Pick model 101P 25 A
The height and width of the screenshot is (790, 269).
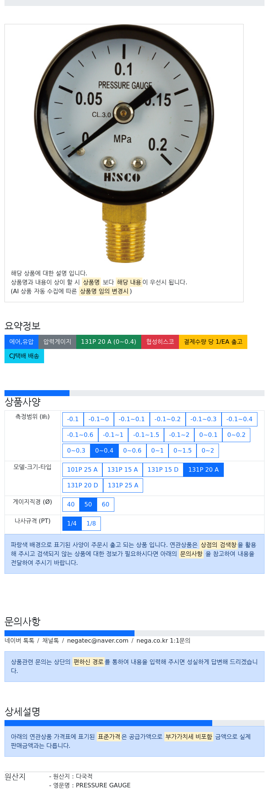[x=82, y=469]
